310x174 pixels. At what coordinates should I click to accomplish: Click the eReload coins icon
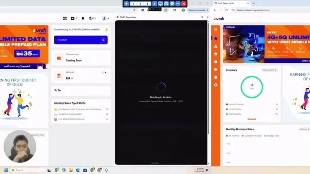click(x=59, y=76)
